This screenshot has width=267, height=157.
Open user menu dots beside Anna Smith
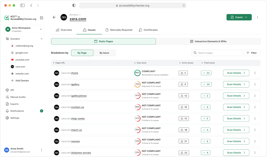[x=41, y=150]
